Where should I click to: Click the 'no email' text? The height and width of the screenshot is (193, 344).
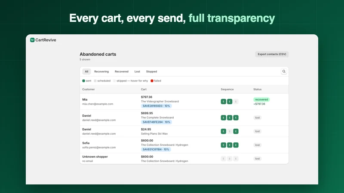88,161
